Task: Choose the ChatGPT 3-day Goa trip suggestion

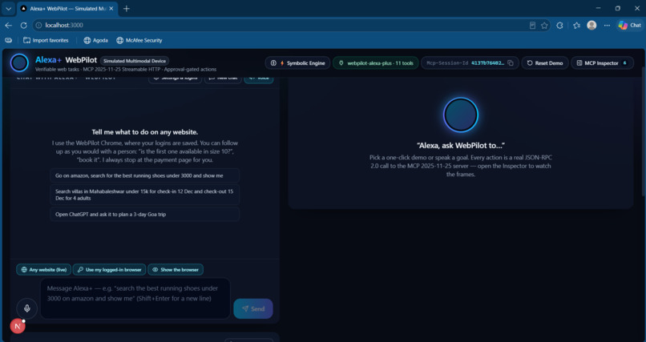Action: pos(145,215)
